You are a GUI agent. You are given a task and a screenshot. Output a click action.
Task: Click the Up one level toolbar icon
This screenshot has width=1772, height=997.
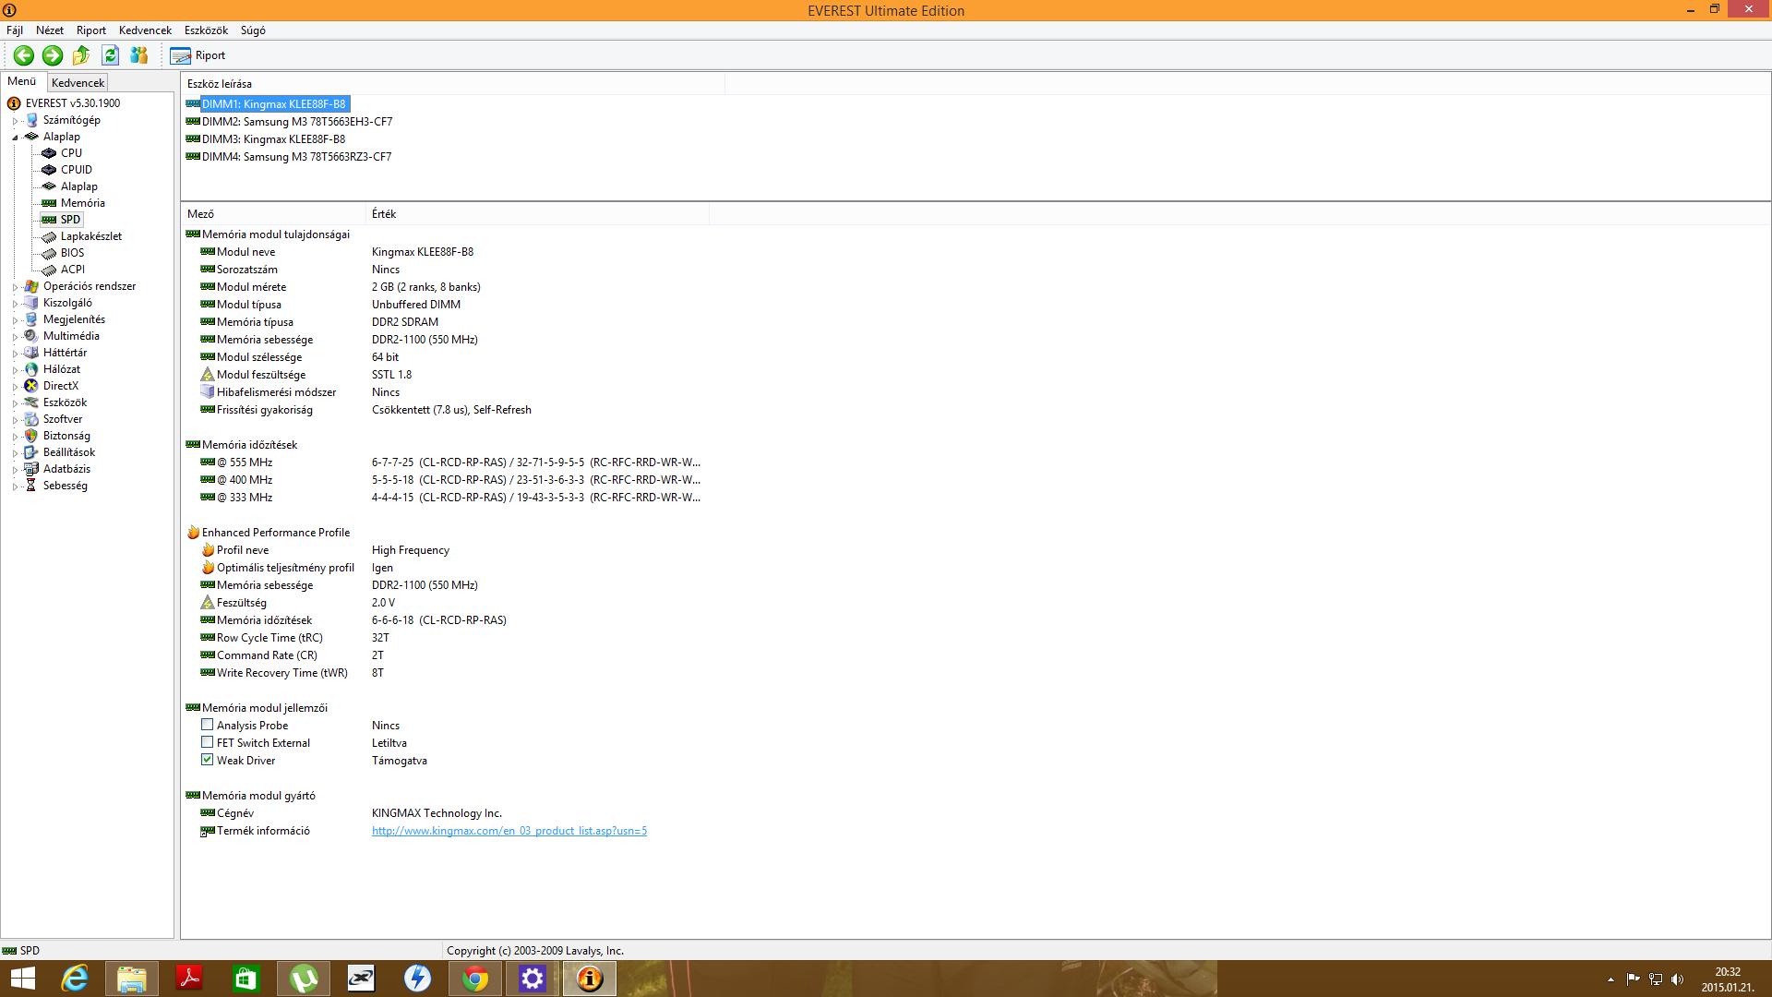click(81, 55)
